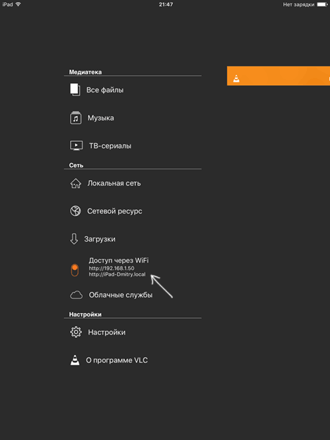Viewport: 330px width, 440px height.
Task: Tap the TV shows screen icon
Action: point(76,146)
